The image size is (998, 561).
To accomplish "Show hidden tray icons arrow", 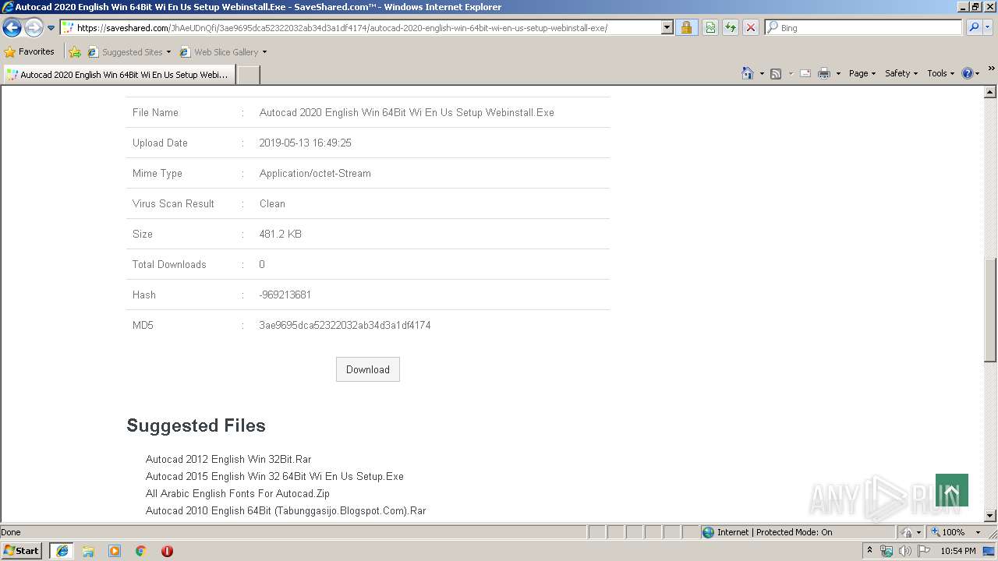I will click(x=870, y=551).
